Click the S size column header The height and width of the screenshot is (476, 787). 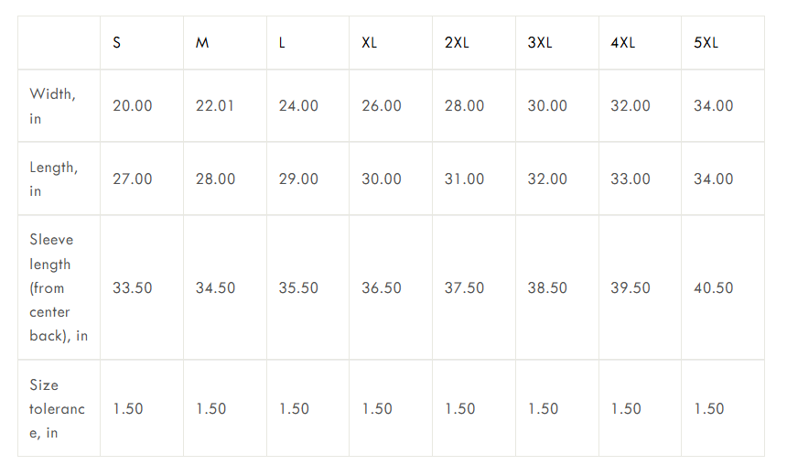pyautogui.click(x=117, y=43)
